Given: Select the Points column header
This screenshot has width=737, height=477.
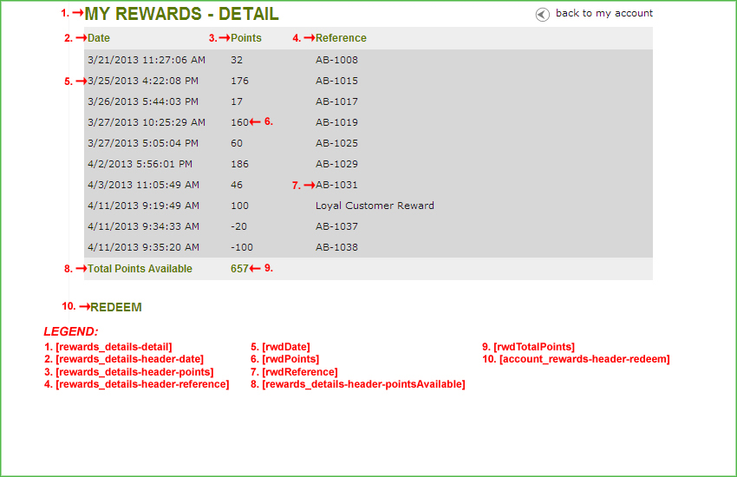Looking at the screenshot, I should (246, 38).
